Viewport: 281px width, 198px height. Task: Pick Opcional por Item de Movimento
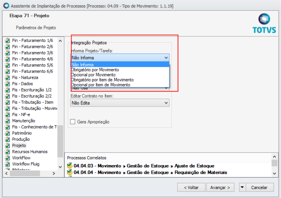pos(120,85)
